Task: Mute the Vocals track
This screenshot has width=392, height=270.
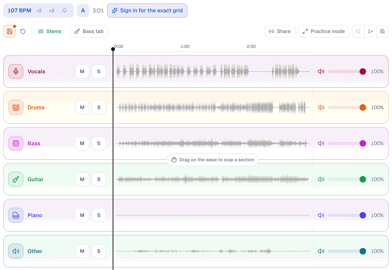Action: (82, 71)
